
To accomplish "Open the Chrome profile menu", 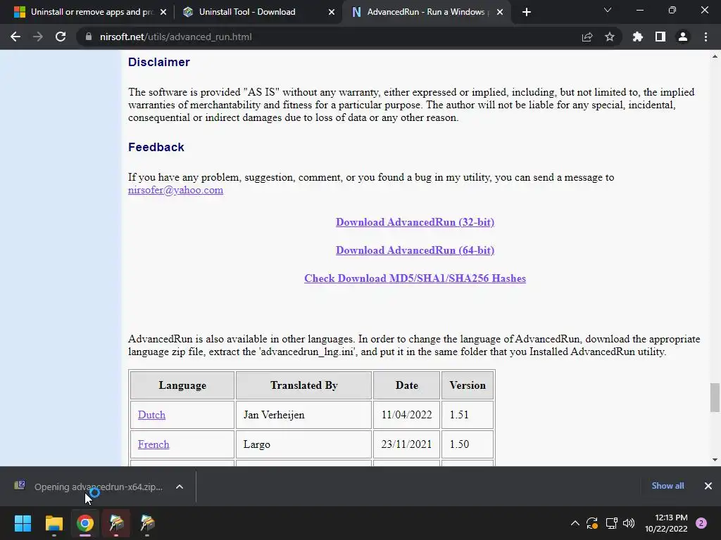I will (683, 37).
